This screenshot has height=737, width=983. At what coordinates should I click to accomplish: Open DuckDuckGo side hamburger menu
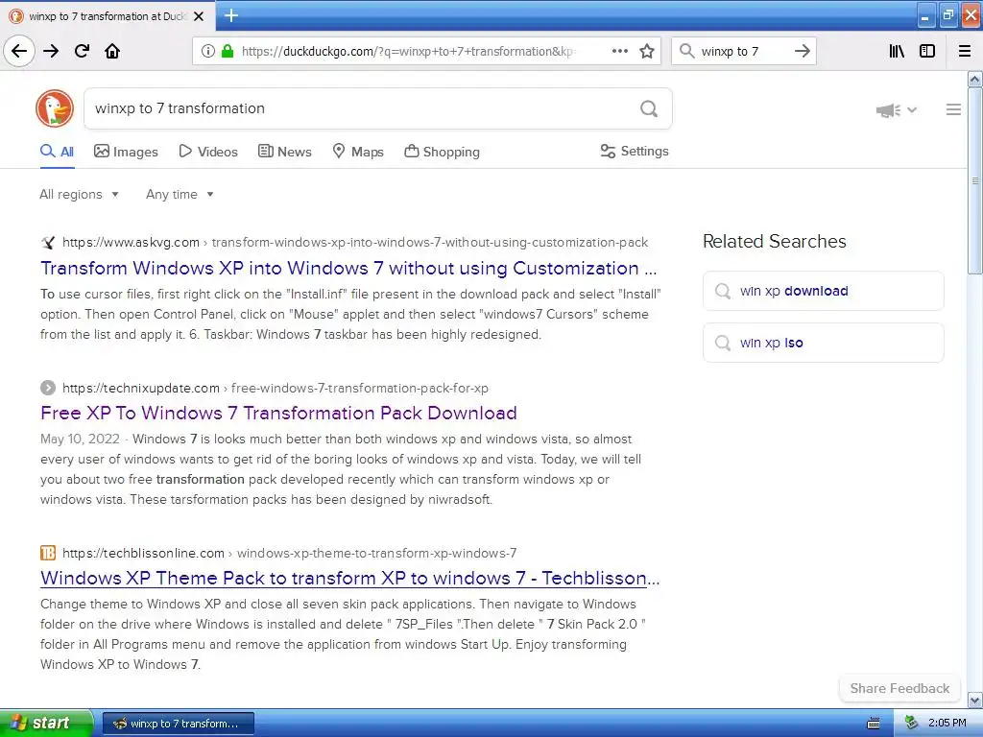point(953,109)
